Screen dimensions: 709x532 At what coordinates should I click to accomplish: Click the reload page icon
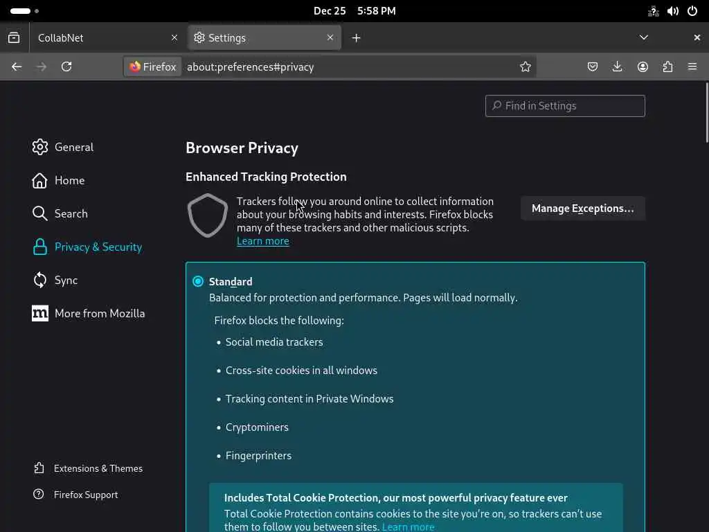pos(66,66)
